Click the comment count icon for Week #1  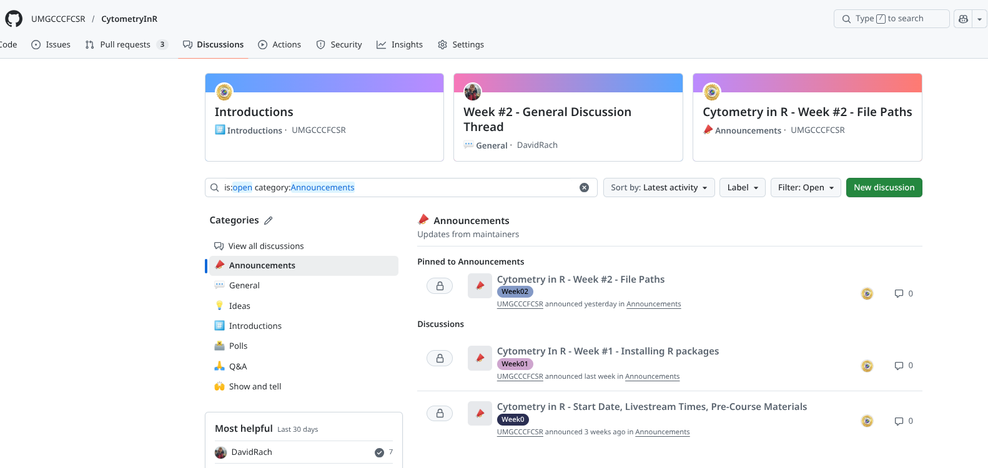(x=899, y=366)
